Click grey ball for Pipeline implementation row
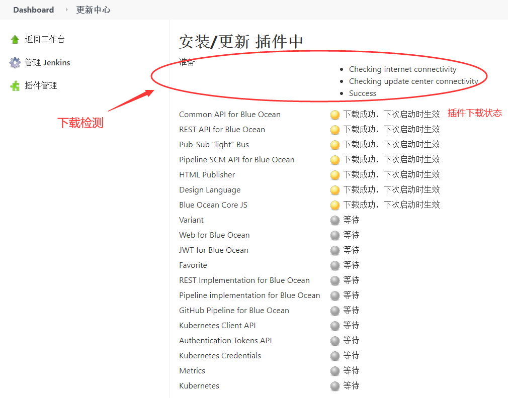The height and width of the screenshot is (398, 508). pos(335,296)
